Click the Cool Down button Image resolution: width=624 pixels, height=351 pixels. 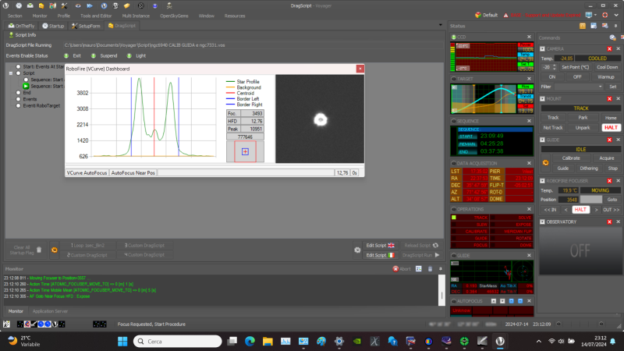click(x=607, y=67)
